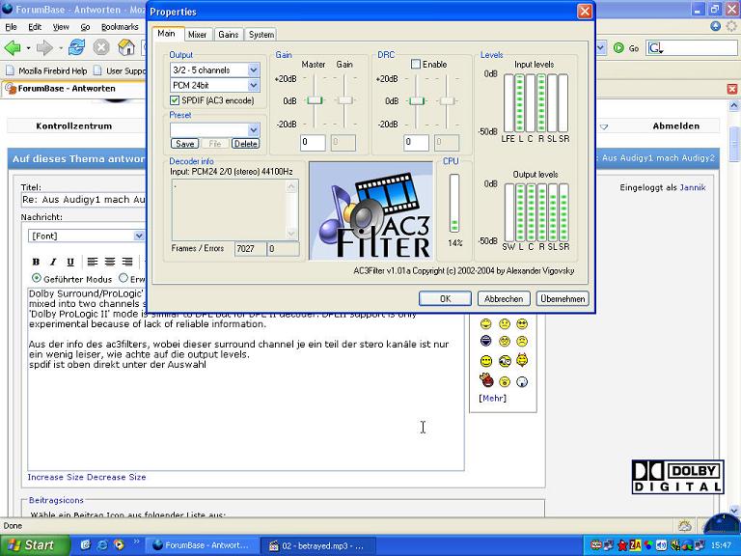Insert the sunglasses cool smiley
This screenshot has width=741, height=556.
point(522,324)
